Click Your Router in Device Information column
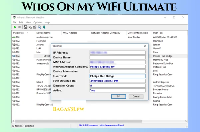The height and width of the screenshot is (132, 200). 134,37
